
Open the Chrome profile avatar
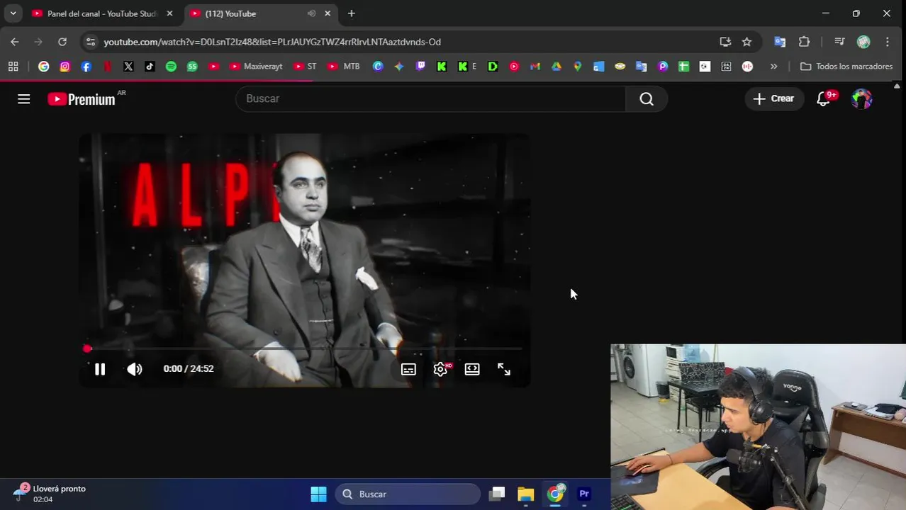(x=863, y=42)
